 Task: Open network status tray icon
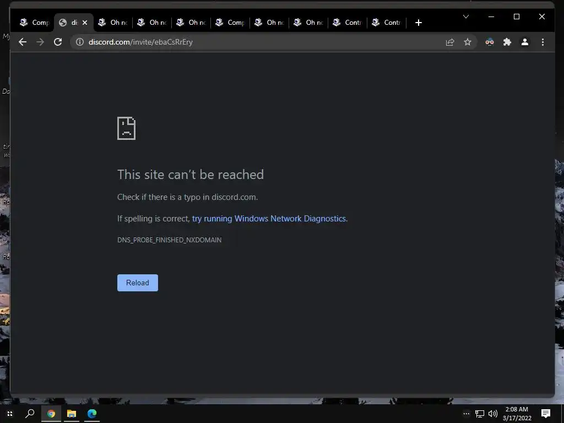pyautogui.click(x=480, y=414)
